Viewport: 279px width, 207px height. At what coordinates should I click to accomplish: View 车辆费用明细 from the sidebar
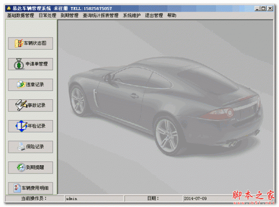click(30, 188)
